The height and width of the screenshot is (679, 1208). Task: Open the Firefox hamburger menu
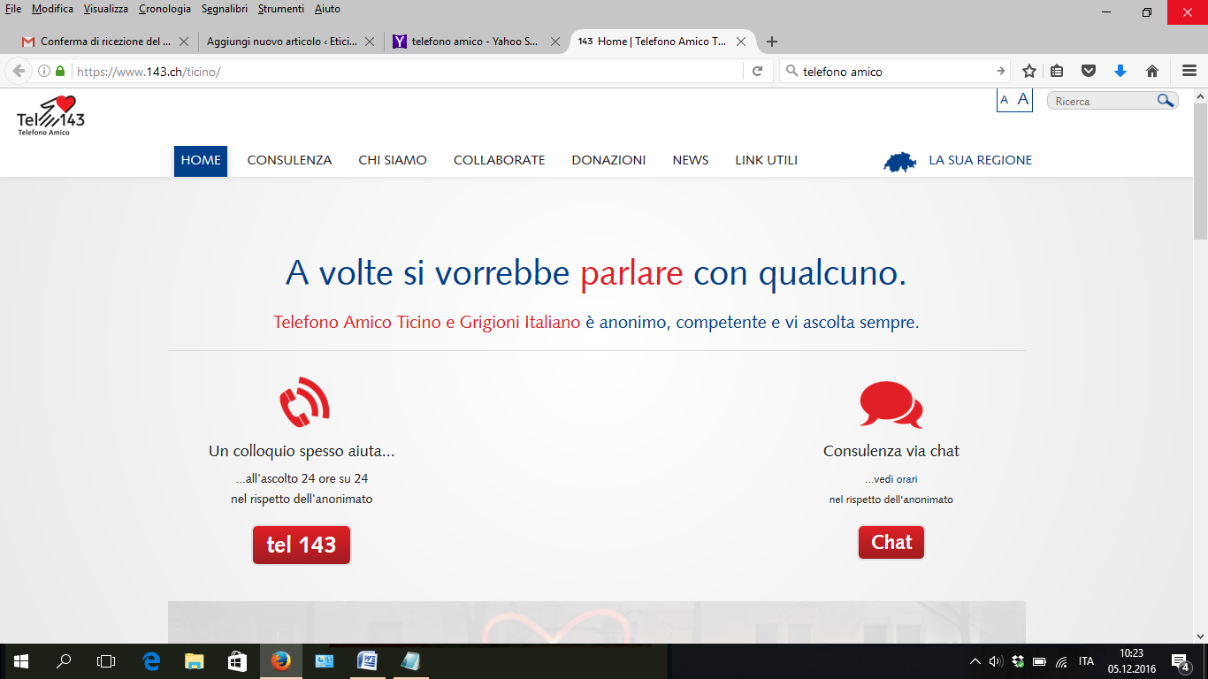point(1189,72)
